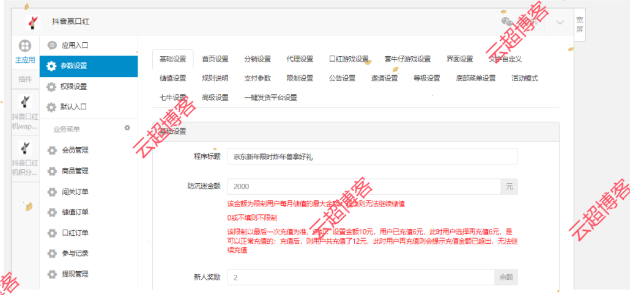Click the 闯关订单 gear icon

point(52,192)
